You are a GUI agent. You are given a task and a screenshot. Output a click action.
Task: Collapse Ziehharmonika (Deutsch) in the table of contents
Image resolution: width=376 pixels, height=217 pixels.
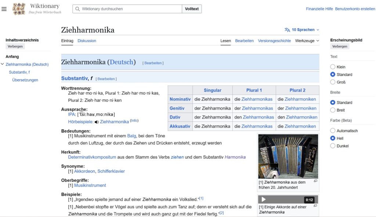point(3,64)
